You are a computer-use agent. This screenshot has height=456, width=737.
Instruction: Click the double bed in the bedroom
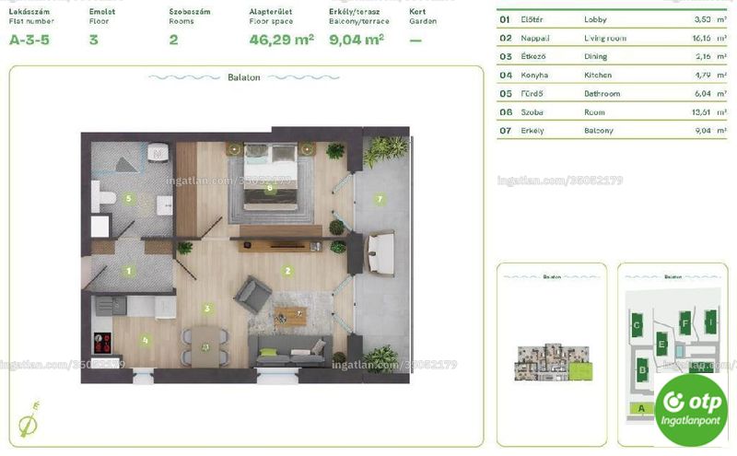coord(271,177)
